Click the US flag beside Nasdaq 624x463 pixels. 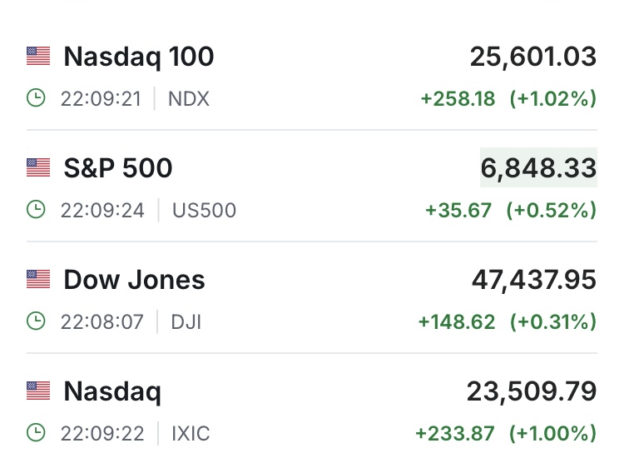click(x=38, y=391)
